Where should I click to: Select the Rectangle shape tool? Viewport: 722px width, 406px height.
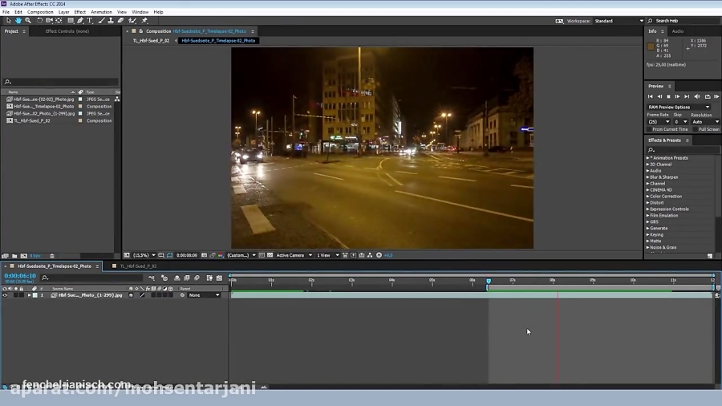71,21
